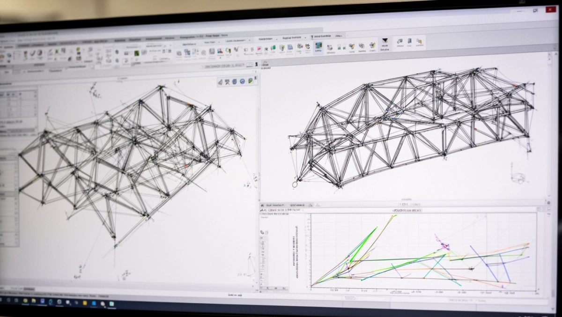Click the rightmost labeled button in the ribbon

coord(419,43)
